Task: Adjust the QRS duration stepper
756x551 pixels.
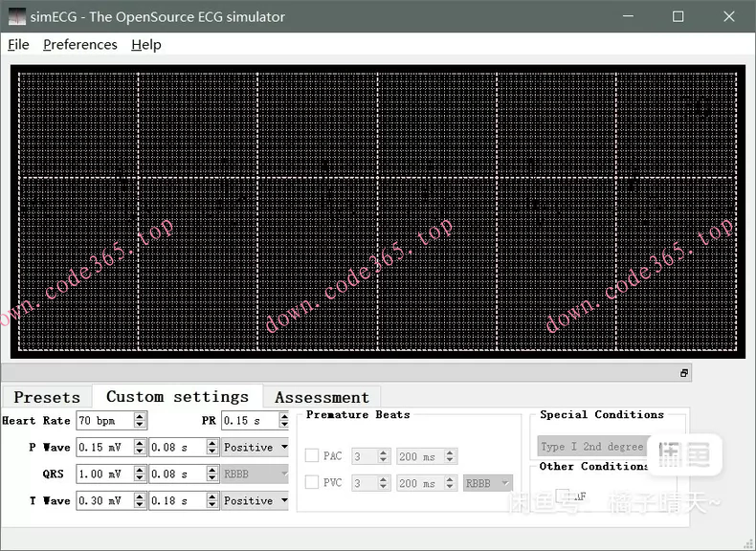Action: (x=211, y=474)
